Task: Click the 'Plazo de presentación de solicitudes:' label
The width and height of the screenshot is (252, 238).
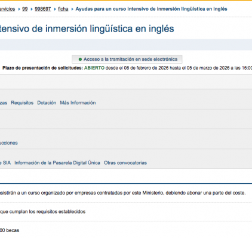Action: point(42,68)
